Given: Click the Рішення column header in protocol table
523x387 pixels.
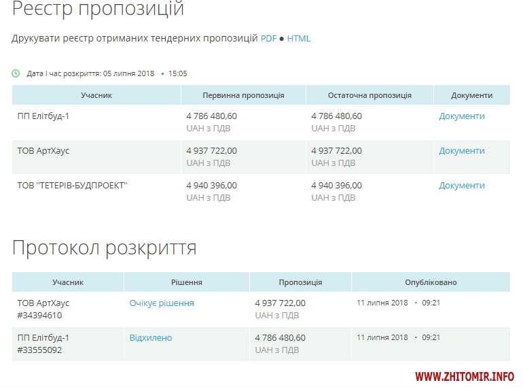Looking at the screenshot, I should pyautogui.click(x=186, y=282).
